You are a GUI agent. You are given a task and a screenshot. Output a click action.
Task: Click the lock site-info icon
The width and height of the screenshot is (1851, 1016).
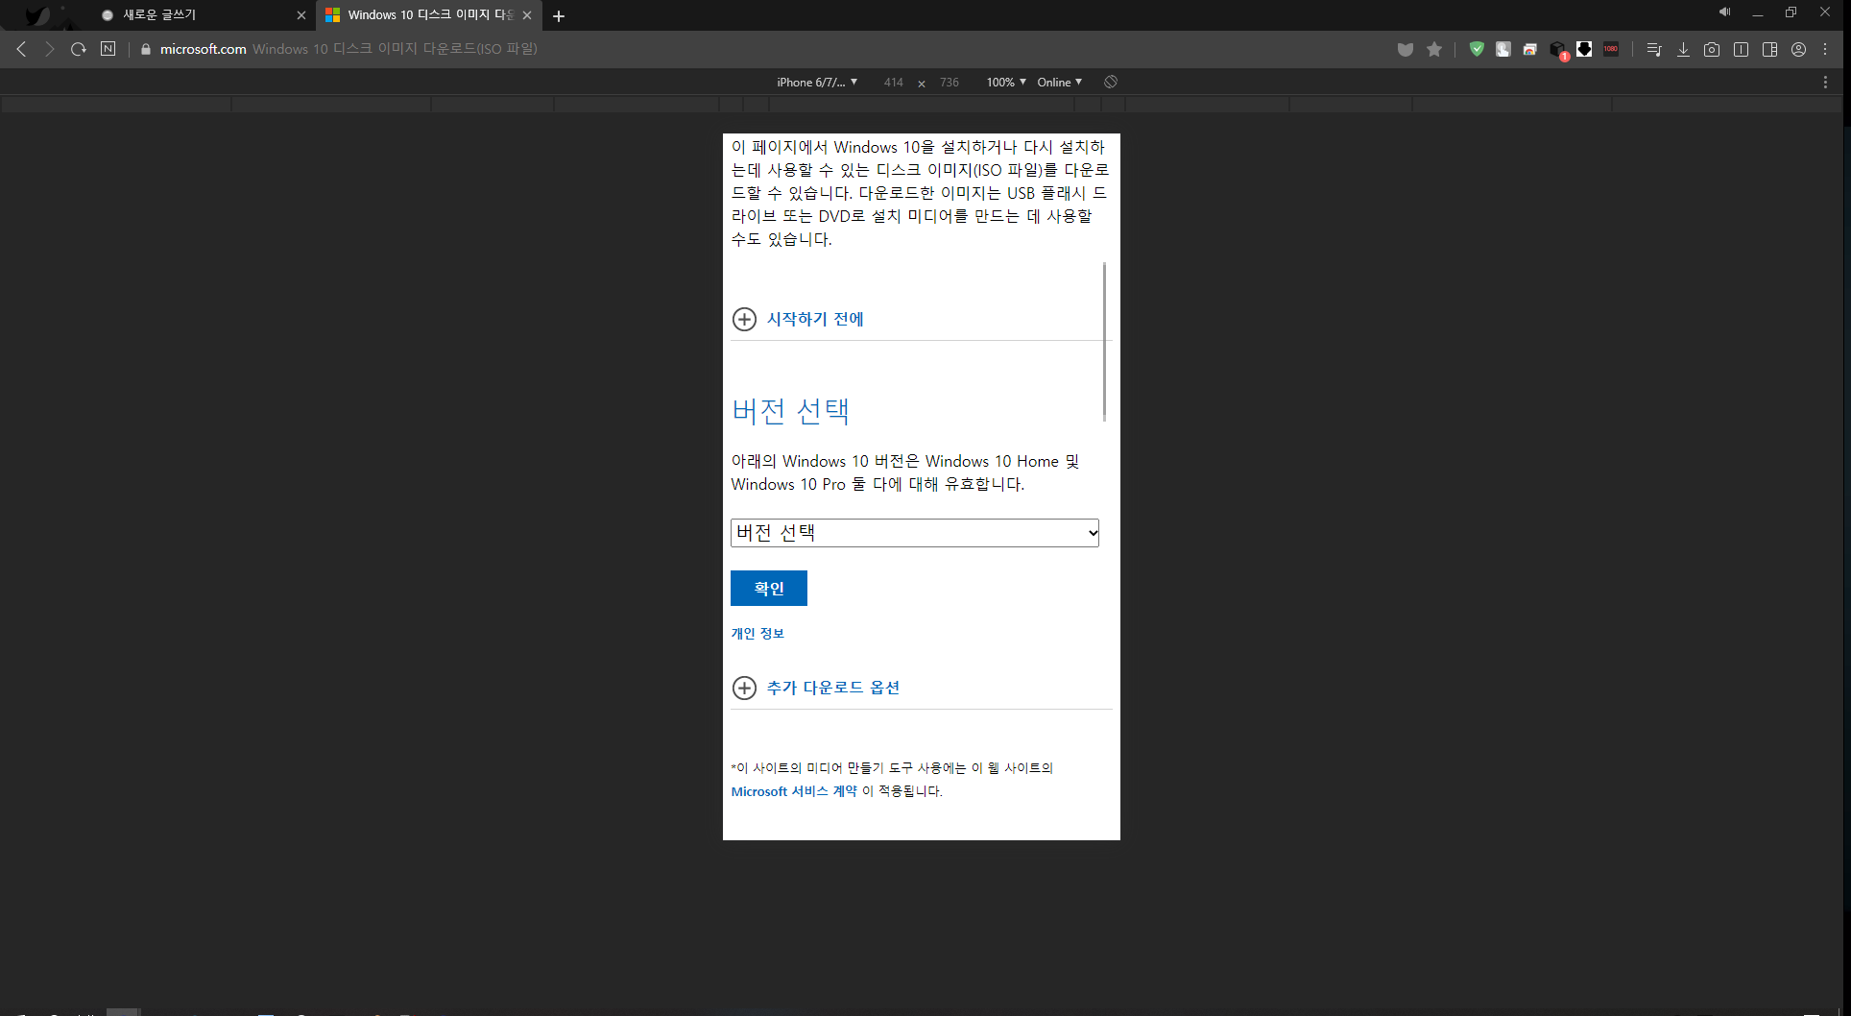146,49
